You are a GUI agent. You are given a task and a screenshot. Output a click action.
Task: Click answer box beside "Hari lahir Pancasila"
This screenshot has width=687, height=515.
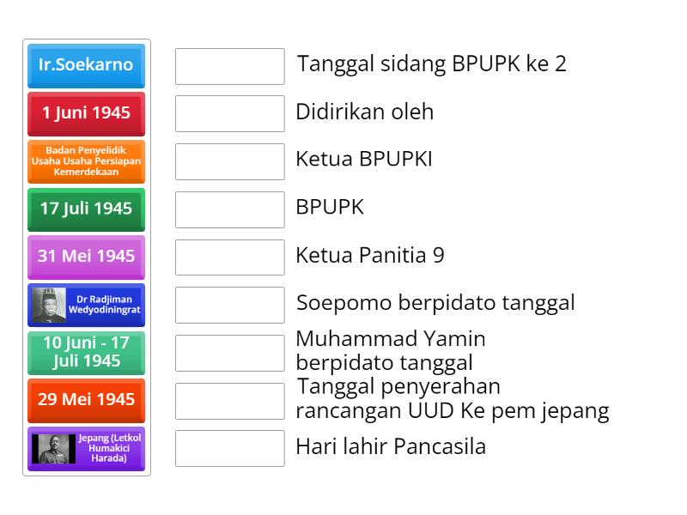228,447
